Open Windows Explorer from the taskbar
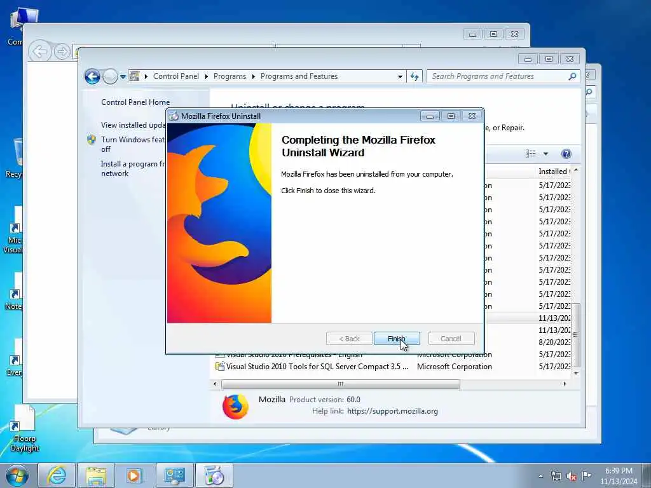 96,475
